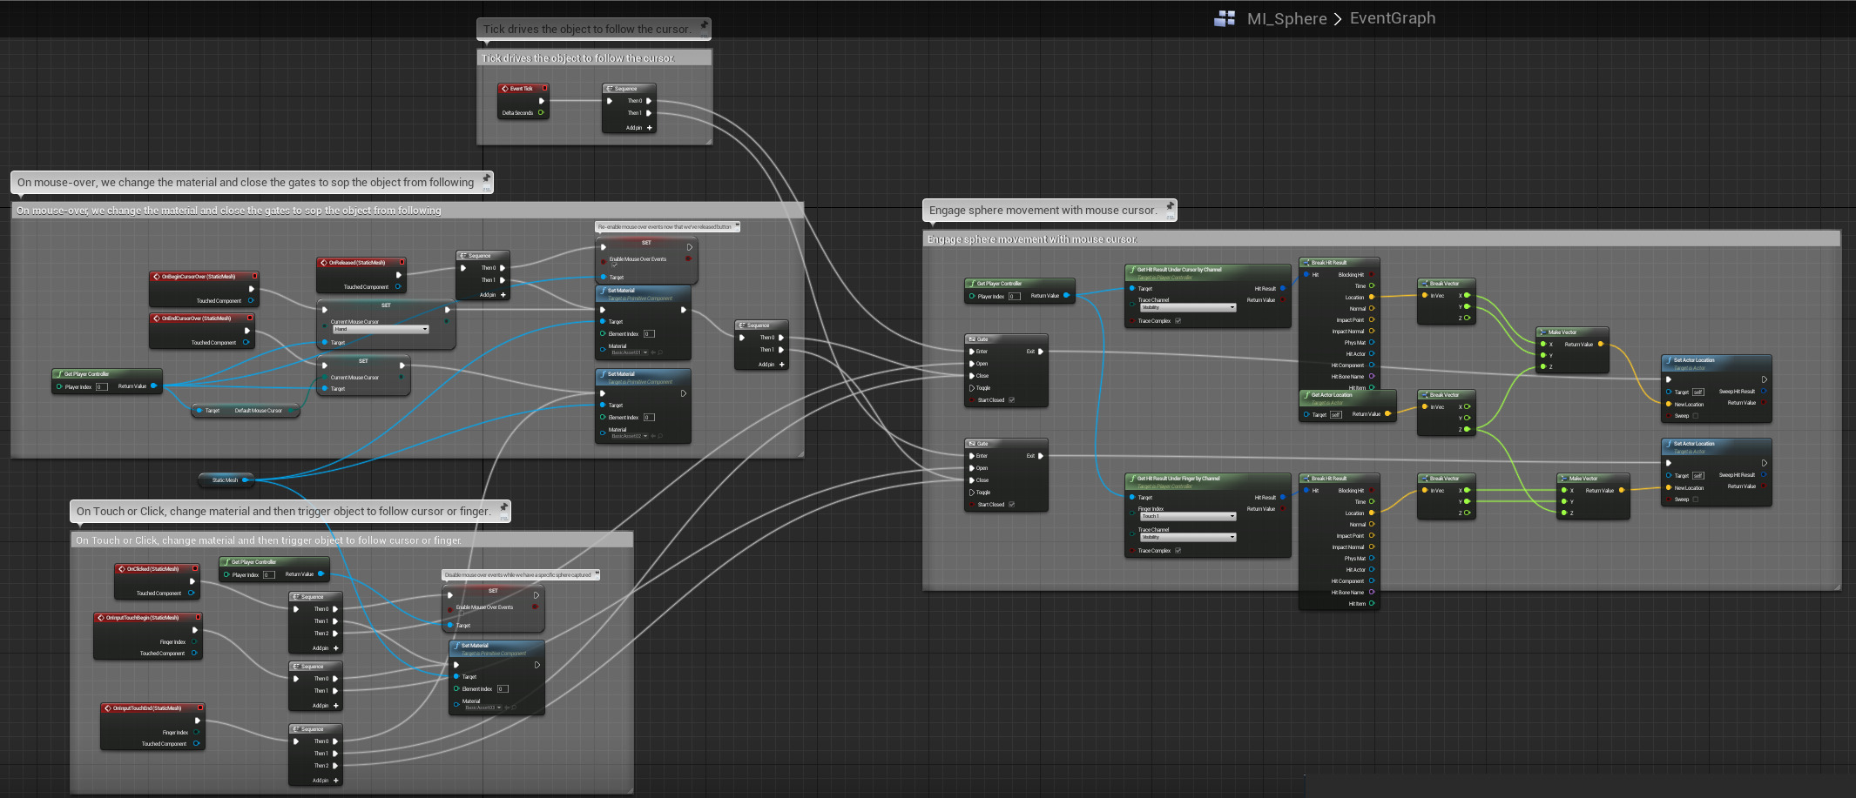Click the Return Value pin of Get Actor Location
Viewport: 1856px width, 798px height.
(x=1387, y=413)
